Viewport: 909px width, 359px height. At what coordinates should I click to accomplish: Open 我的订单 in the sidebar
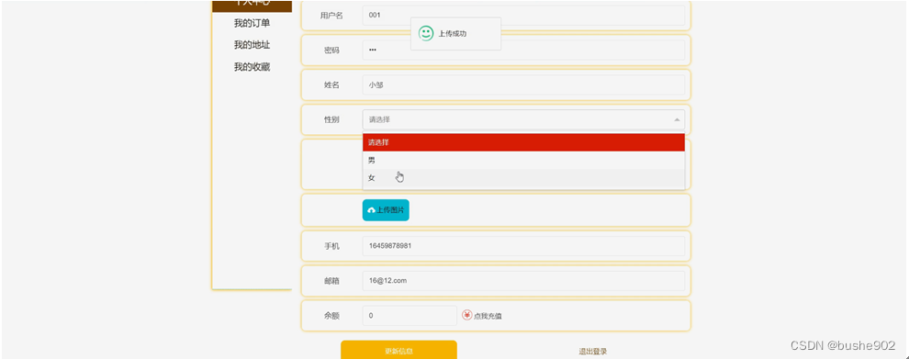(x=252, y=23)
